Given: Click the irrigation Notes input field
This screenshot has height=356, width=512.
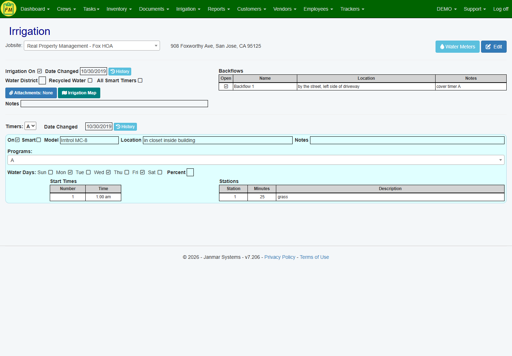Looking at the screenshot, I should (114, 104).
